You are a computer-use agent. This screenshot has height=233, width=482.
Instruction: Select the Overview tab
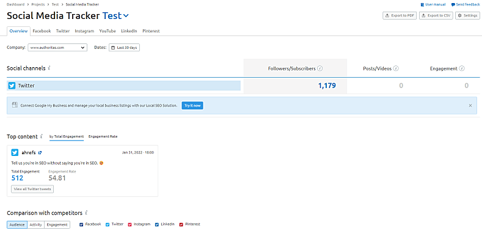tap(18, 31)
